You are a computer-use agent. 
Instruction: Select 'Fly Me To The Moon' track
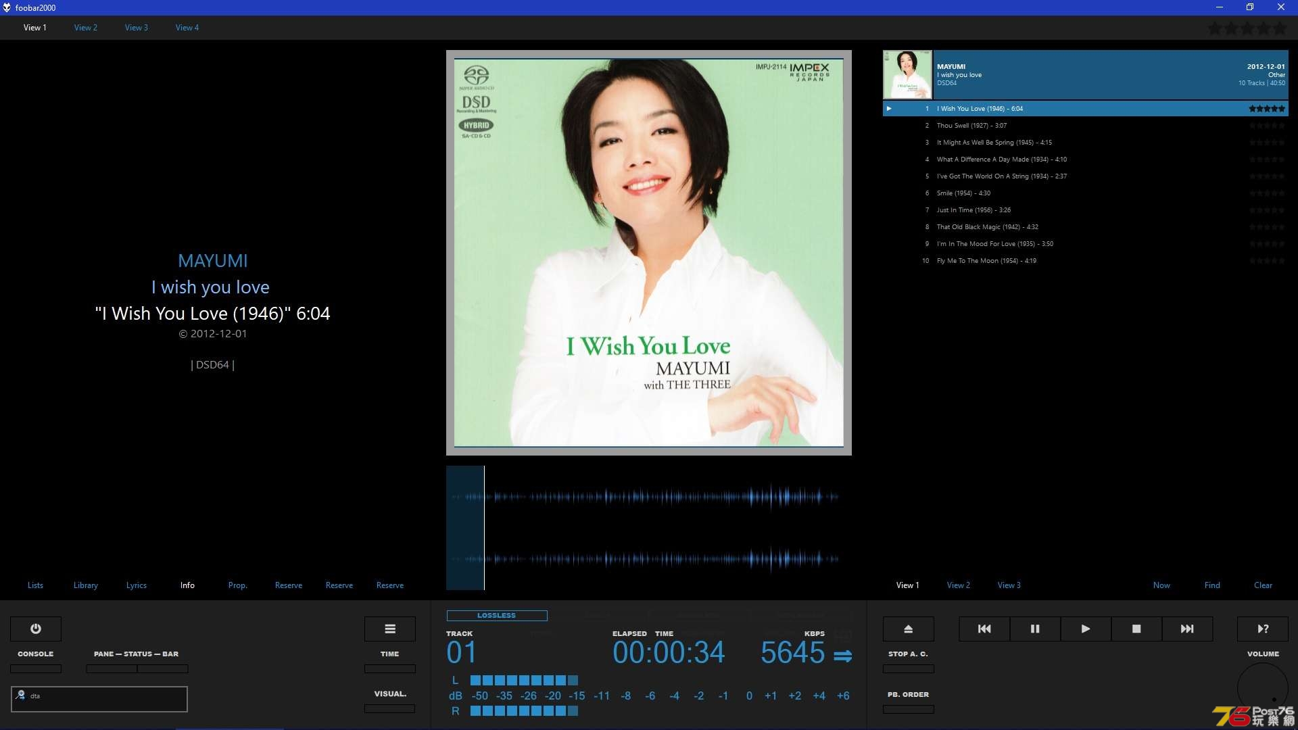[x=1086, y=261]
